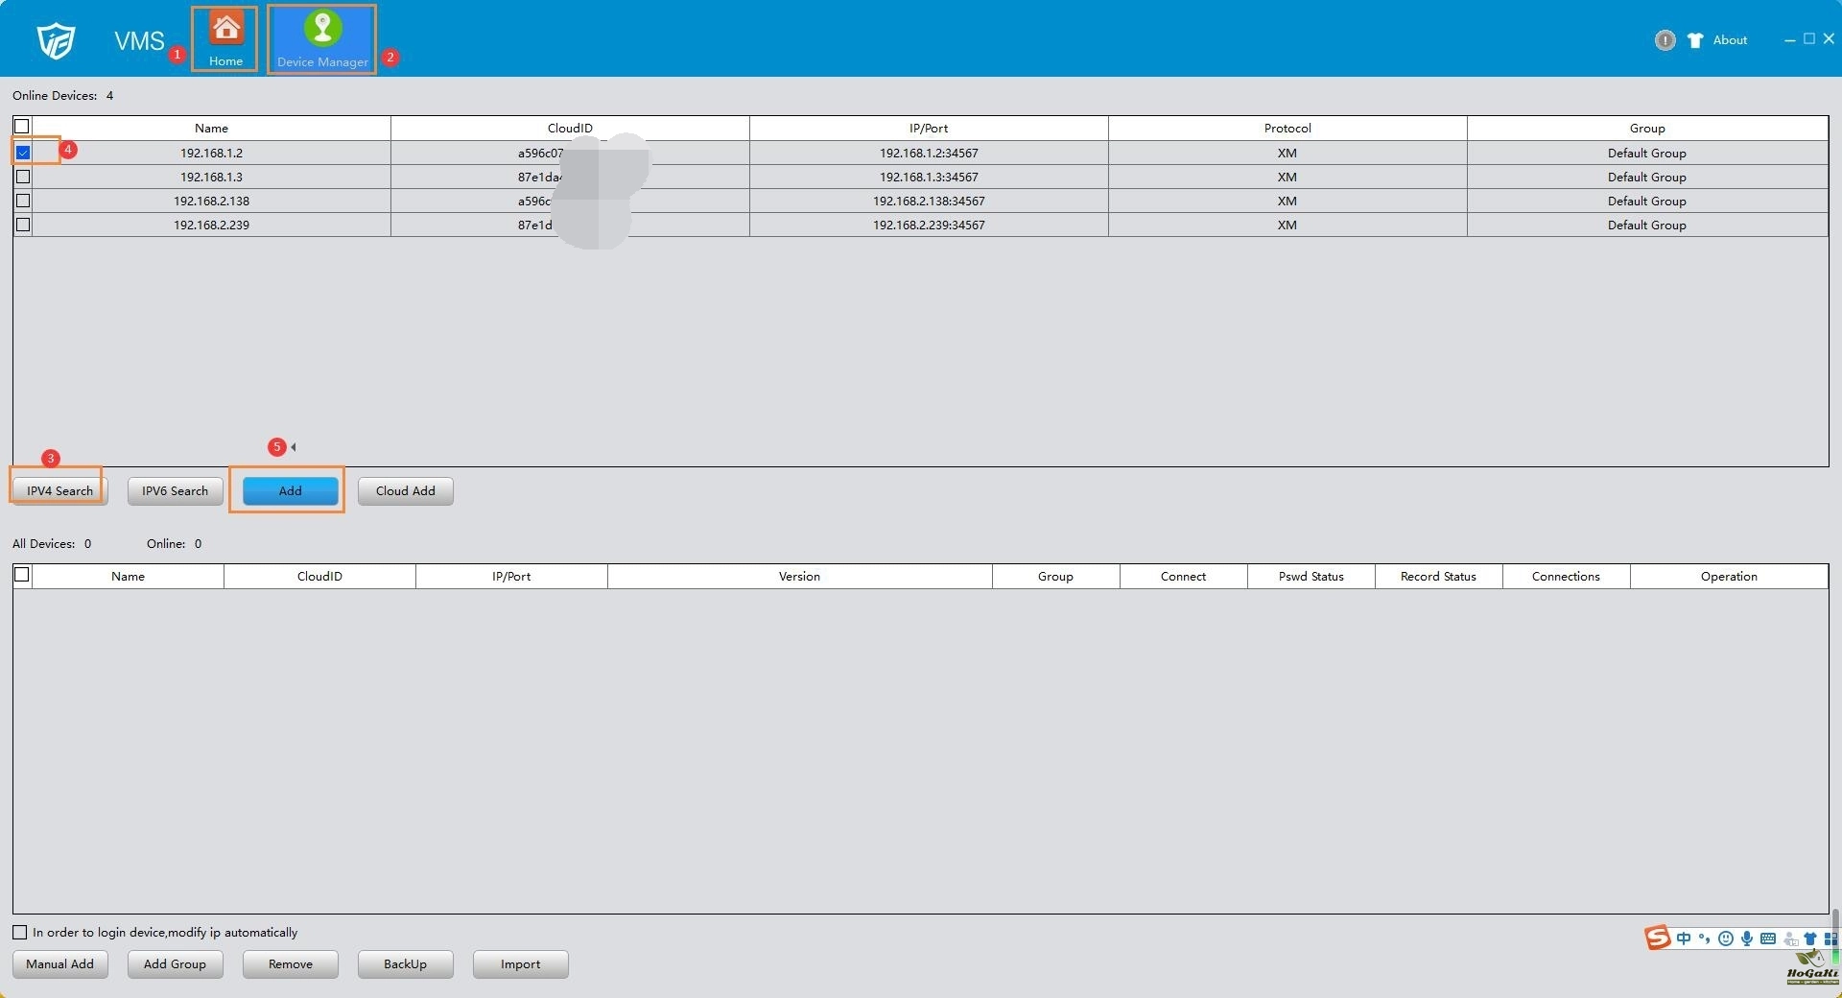The width and height of the screenshot is (1842, 998).
Task: Sort online devices by Protocol column header
Action: tap(1287, 129)
